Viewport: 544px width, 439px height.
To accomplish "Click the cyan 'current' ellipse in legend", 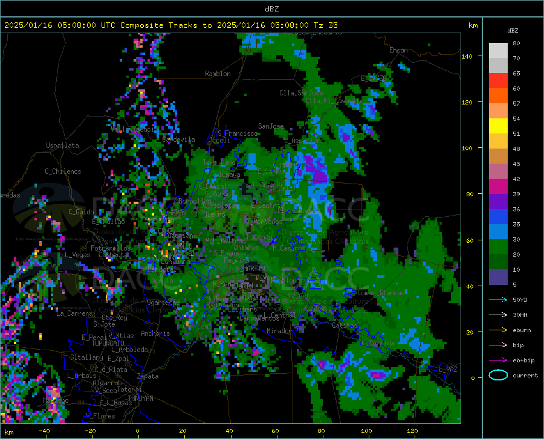I will [x=498, y=375].
